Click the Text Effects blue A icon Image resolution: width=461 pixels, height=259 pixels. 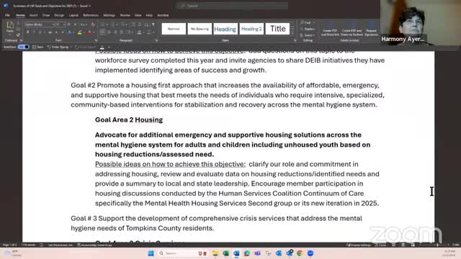point(70,32)
